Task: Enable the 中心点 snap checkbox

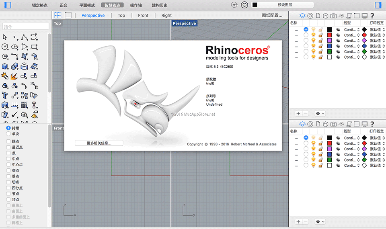Action: tap(8, 165)
